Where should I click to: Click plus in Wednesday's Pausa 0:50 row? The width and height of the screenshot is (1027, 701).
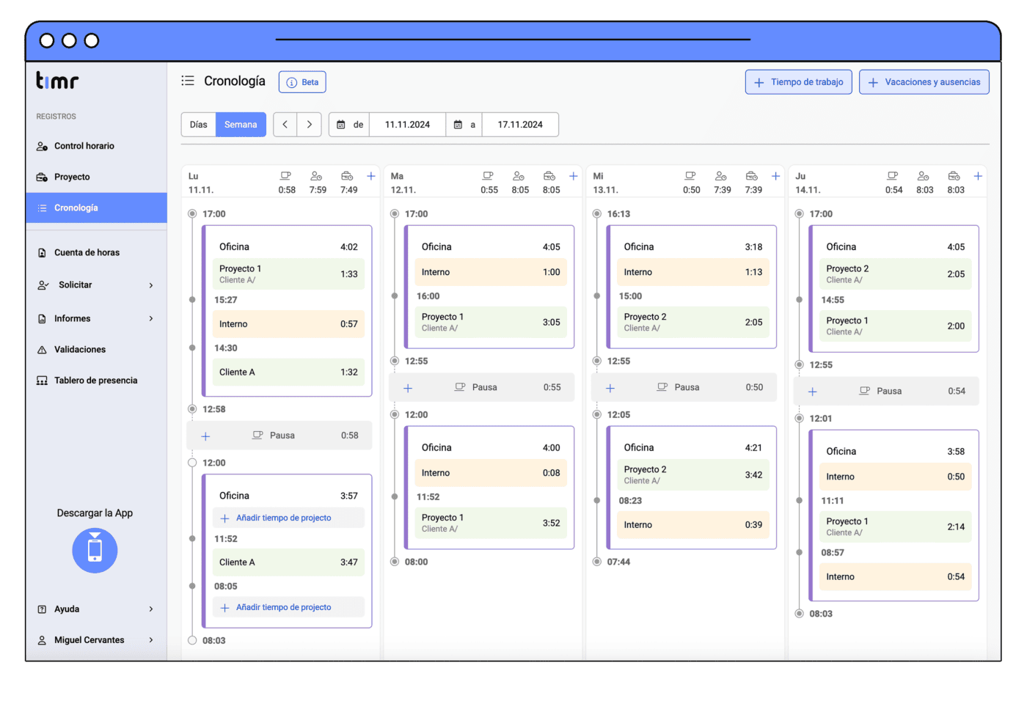click(610, 388)
